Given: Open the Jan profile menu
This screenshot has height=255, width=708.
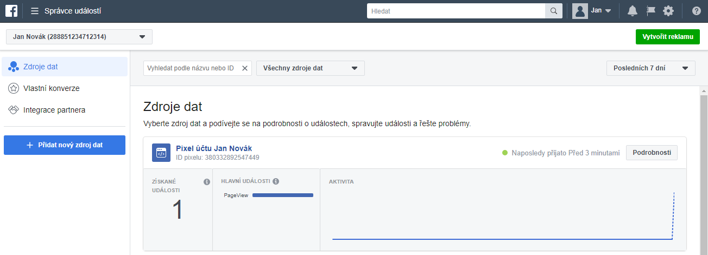Looking at the screenshot, I should (592, 11).
